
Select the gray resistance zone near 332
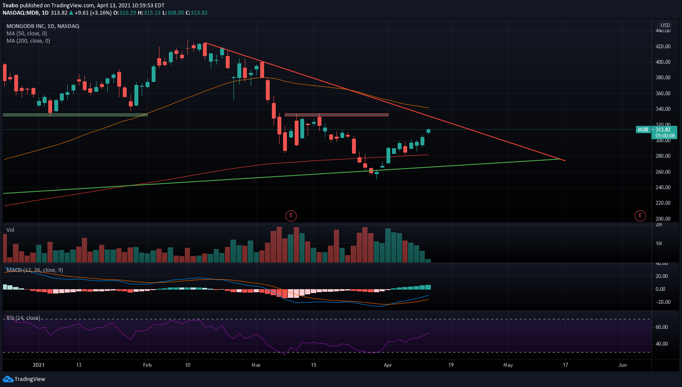point(336,115)
